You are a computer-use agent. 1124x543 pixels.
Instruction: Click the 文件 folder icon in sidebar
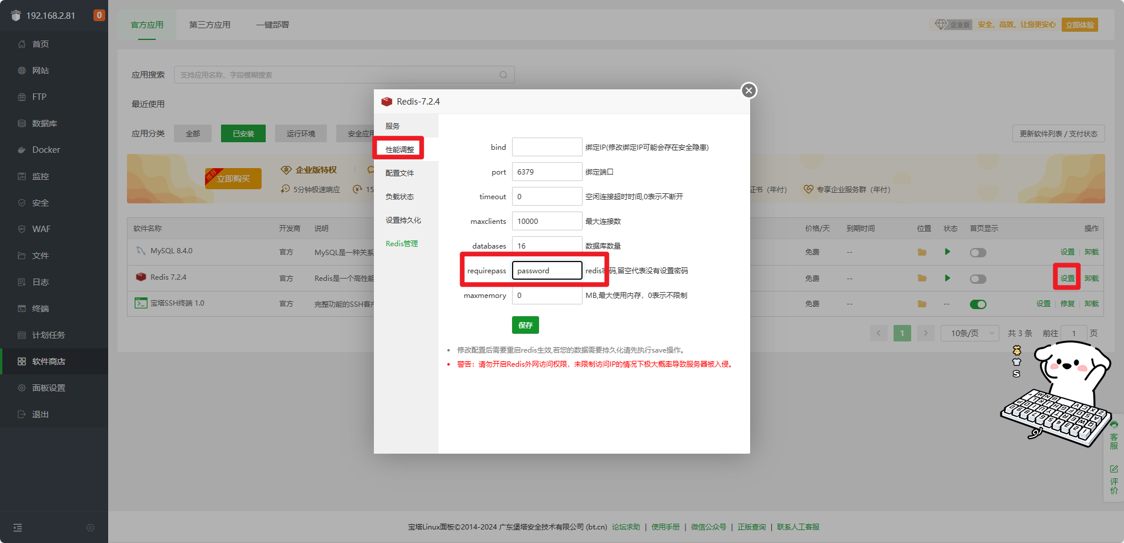(22, 256)
